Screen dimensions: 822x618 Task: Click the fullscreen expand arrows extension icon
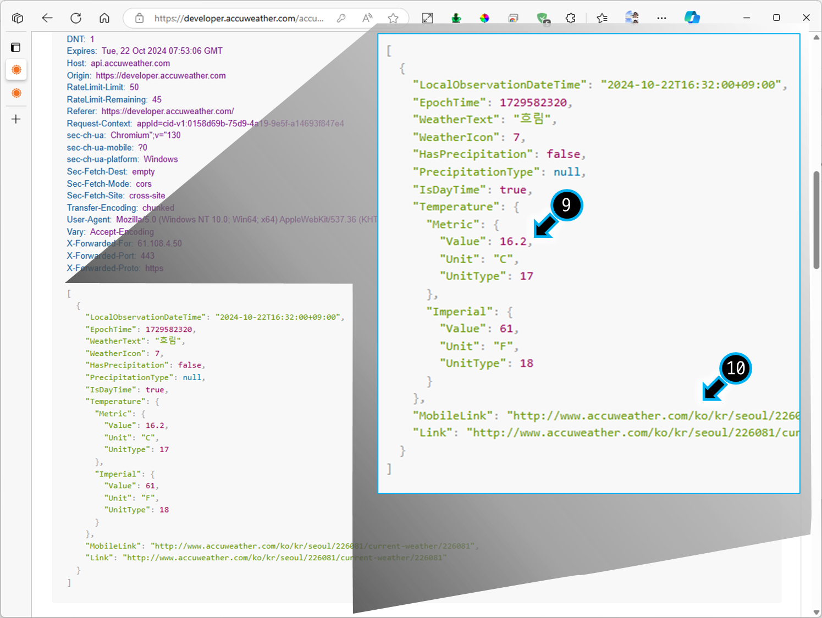tap(428, 18)
